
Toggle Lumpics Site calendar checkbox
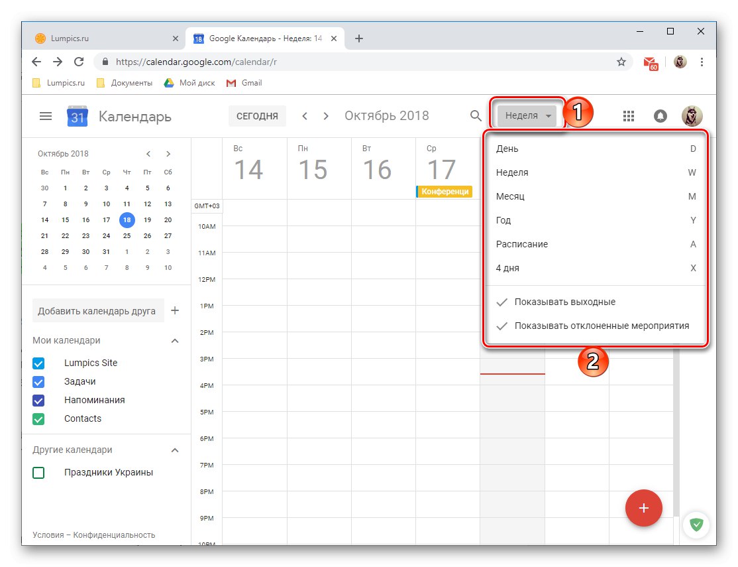pos(38,363)
